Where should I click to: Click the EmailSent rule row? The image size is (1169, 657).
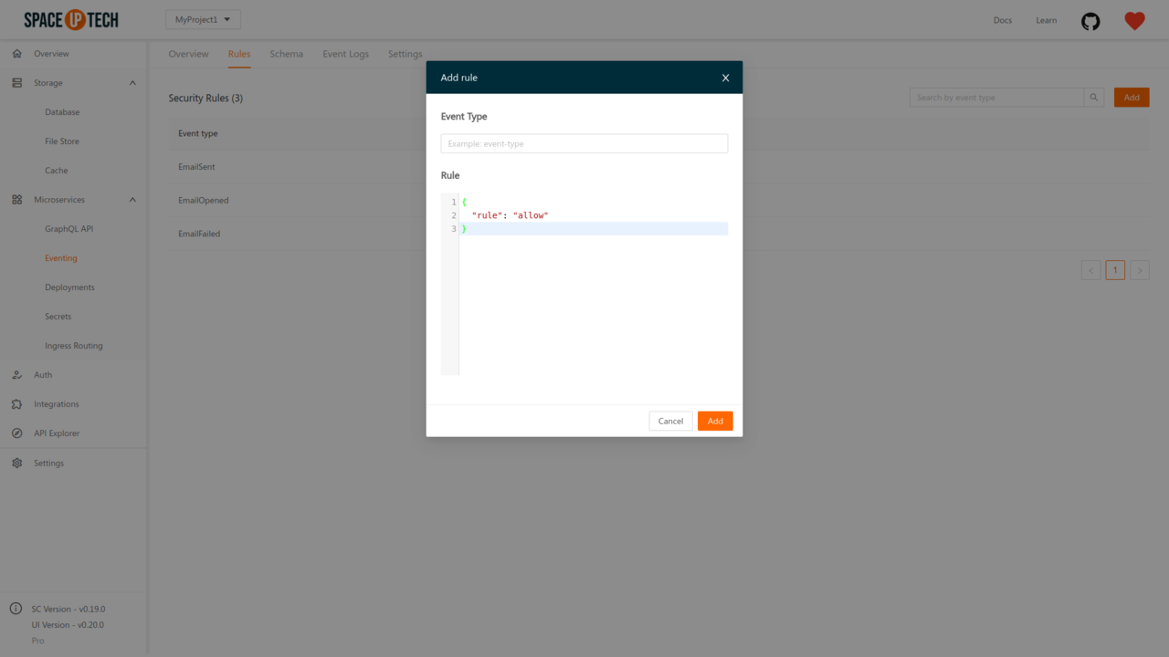[x=658, y=167]
